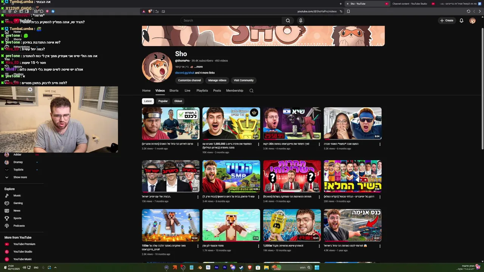Switch to the Live channel tab
This screenshot has width=484, height=272.
pos(188,91)
